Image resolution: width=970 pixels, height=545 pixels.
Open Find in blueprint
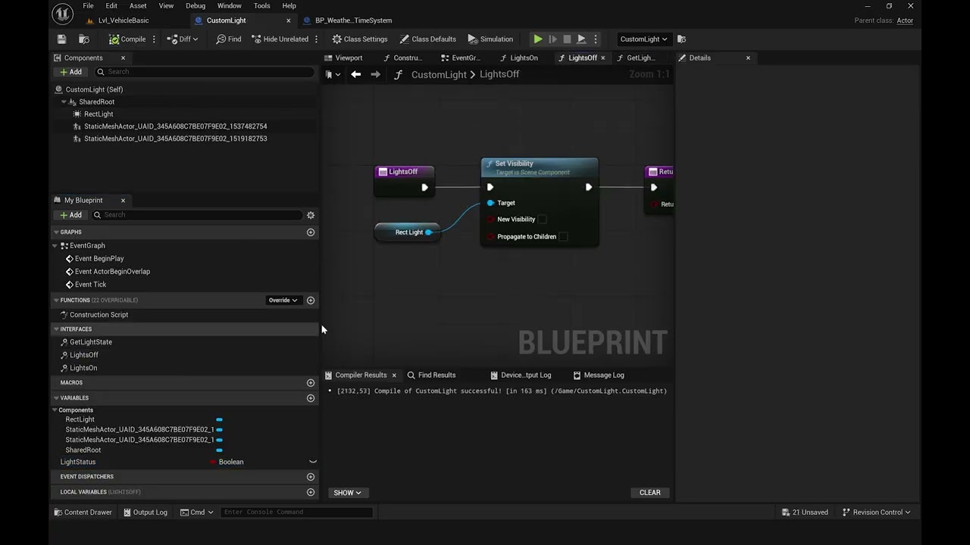pos(229,39)
